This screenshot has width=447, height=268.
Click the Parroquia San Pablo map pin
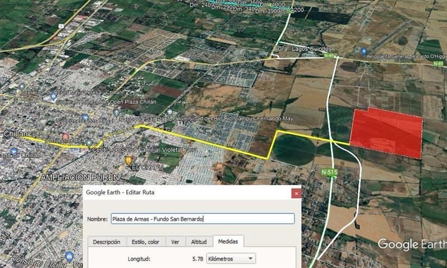pos(116,112)
